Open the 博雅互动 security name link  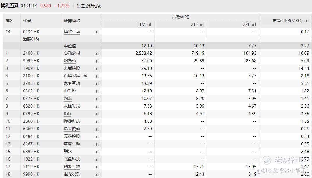click(x=72, y=31)
